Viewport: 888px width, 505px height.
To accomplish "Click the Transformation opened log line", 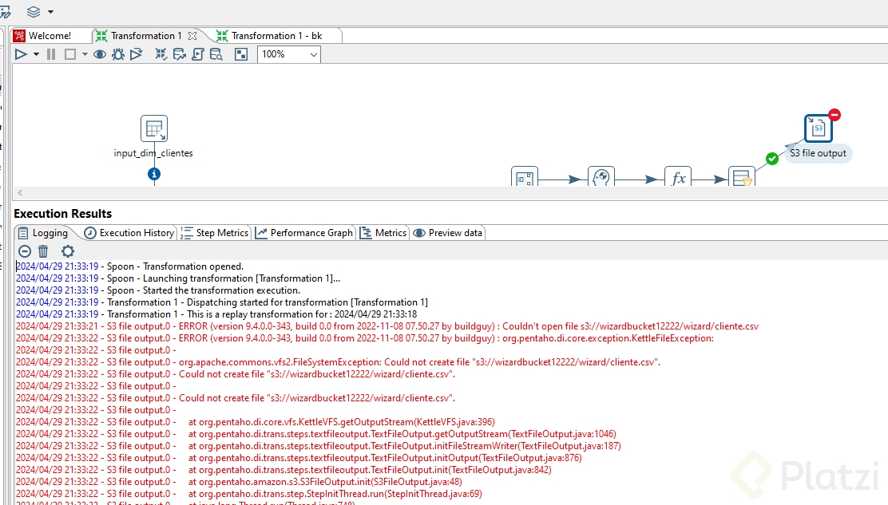I will pos(129,266).
